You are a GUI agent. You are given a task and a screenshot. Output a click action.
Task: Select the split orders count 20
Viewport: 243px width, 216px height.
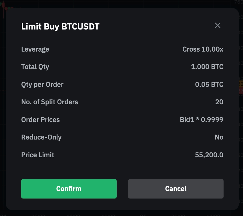point(219,102)
